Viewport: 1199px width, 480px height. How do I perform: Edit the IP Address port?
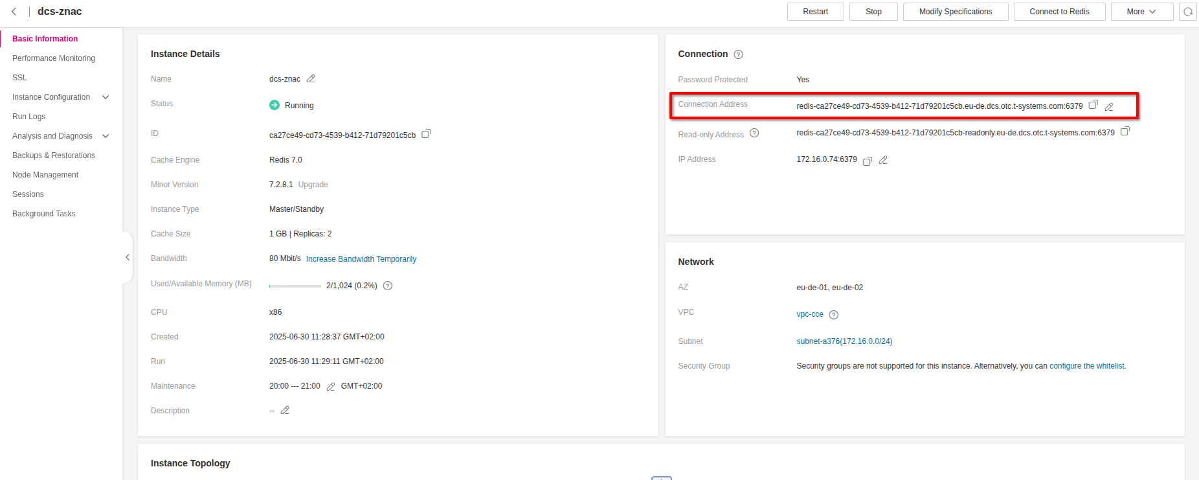pos(883,160)
